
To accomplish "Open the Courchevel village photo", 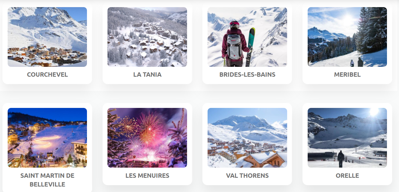I will tap(47, 37).
